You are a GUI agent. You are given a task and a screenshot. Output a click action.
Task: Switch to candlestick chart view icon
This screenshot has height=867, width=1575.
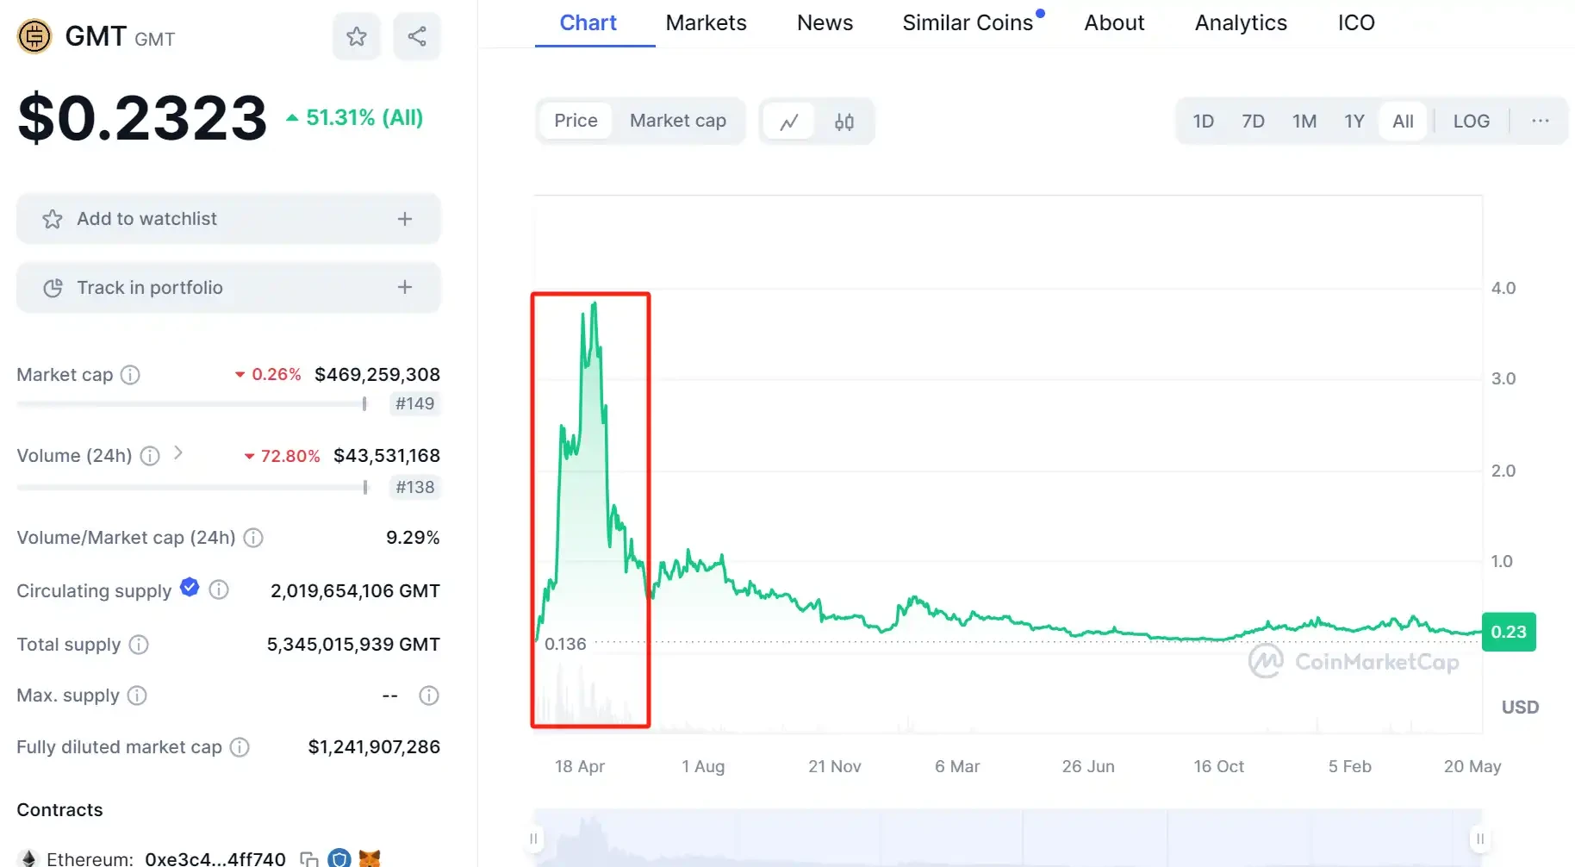coord(844,121)
